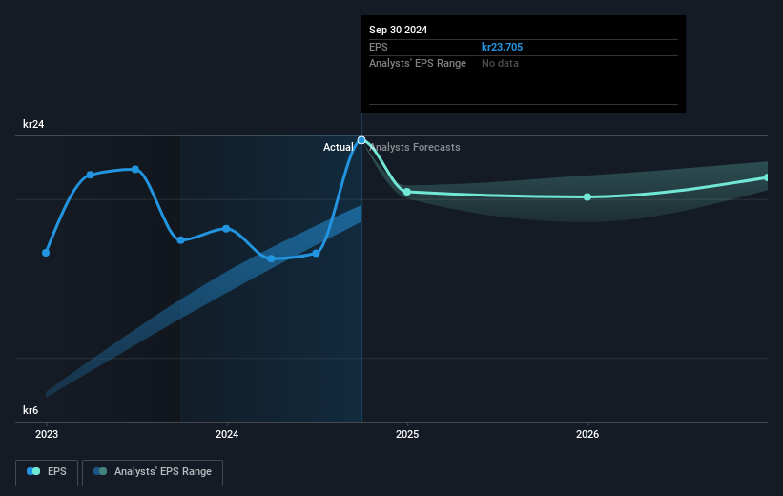Click the 2025 x-axis label

click(407, 435)
